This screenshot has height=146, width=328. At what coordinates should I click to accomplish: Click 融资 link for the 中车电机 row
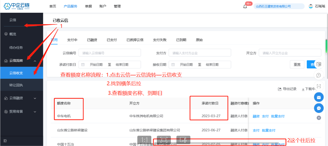tap(256, 116)
